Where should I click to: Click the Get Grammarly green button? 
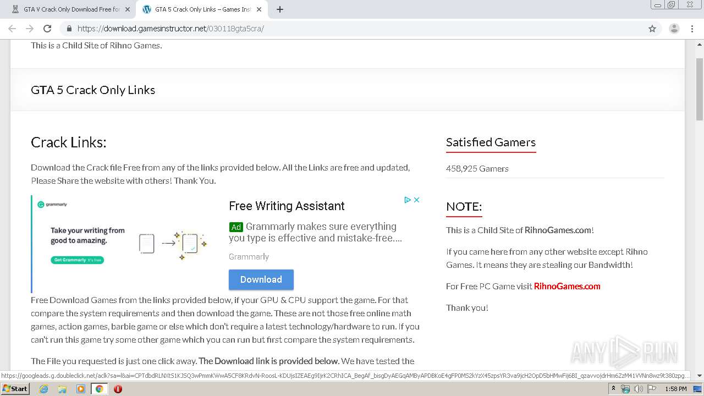click(78, 260)
